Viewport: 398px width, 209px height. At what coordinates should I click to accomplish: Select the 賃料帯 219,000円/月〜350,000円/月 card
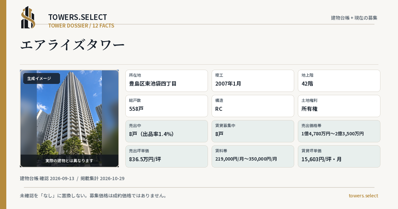click(253, 156)
